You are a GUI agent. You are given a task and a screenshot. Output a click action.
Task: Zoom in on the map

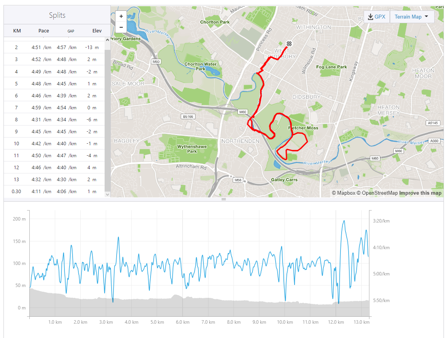click(x=121, y=16)
